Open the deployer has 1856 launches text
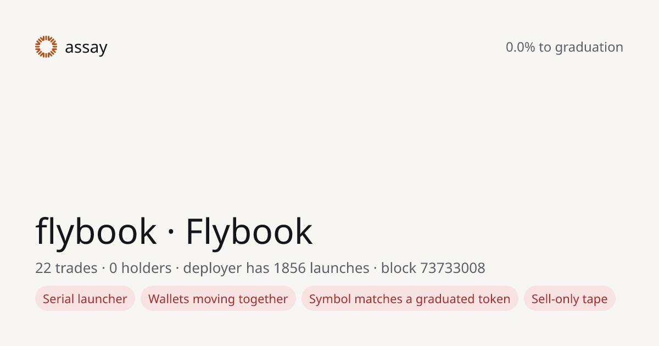659x346 pixels. point(276,268)
